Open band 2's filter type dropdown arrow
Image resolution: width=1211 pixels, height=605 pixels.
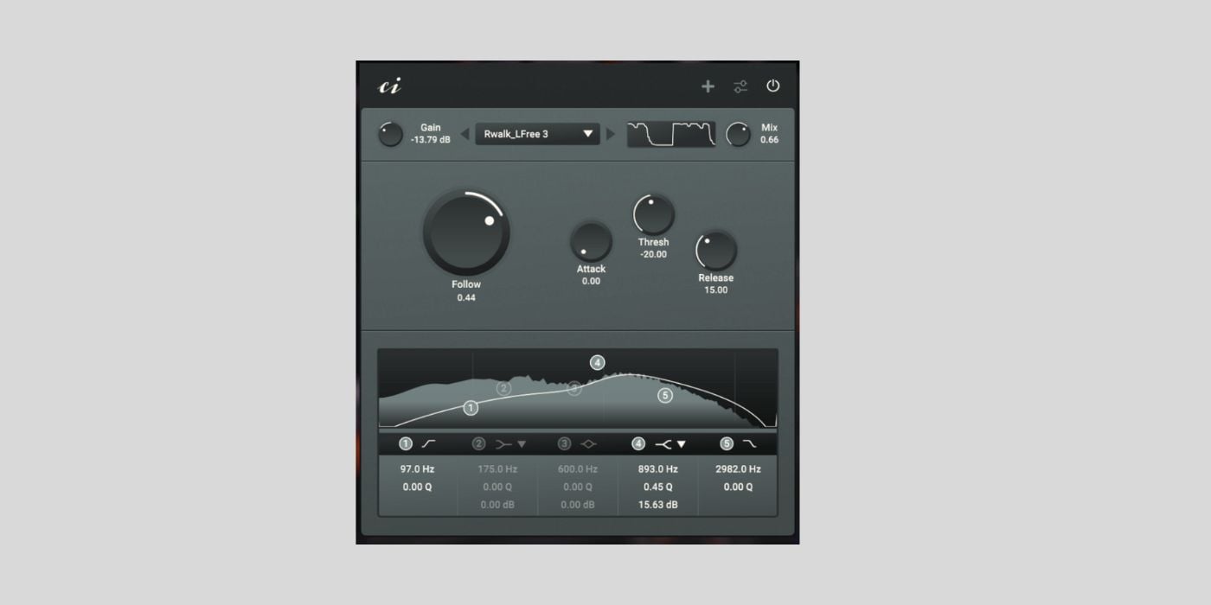520,444
